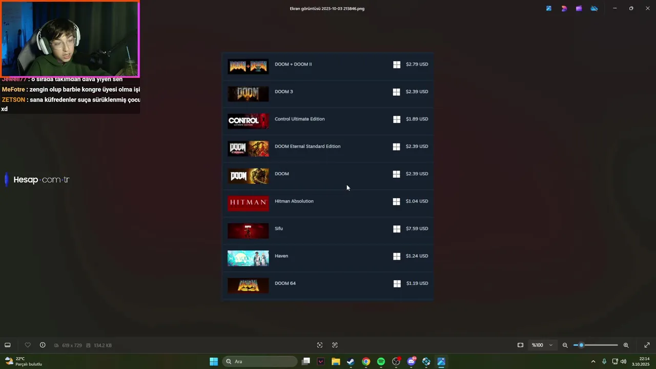Click the DOOM 64 title text
This screenshot has height=369, width=656.
pyautogui.click(x=285, y=283)
